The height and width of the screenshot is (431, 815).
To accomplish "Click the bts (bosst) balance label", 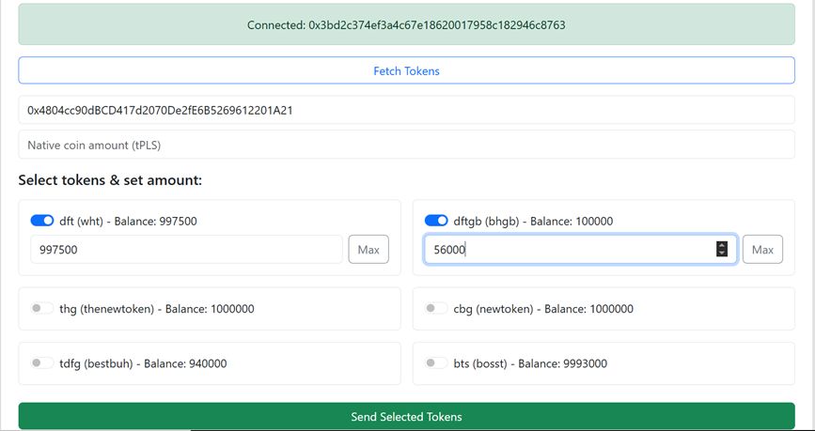I will pos(530,363).
